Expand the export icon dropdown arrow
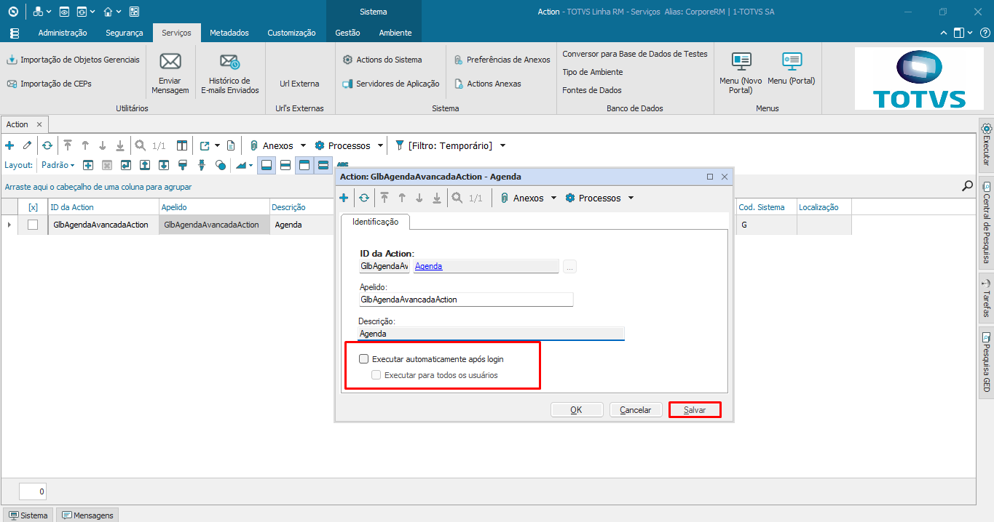994x522 pixels. click(217, 145)
